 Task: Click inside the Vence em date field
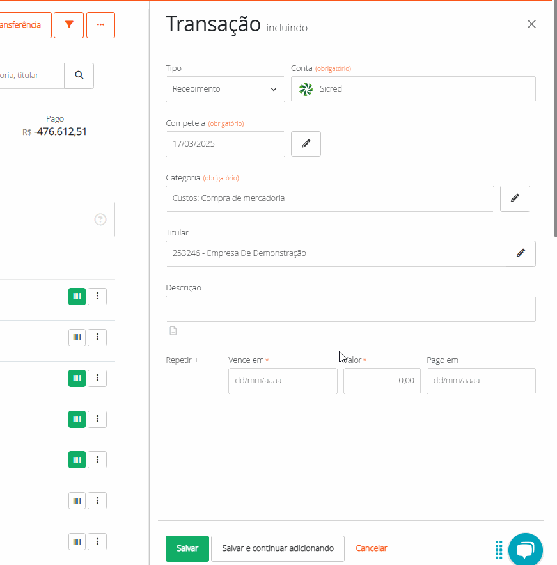pos(283,381)
